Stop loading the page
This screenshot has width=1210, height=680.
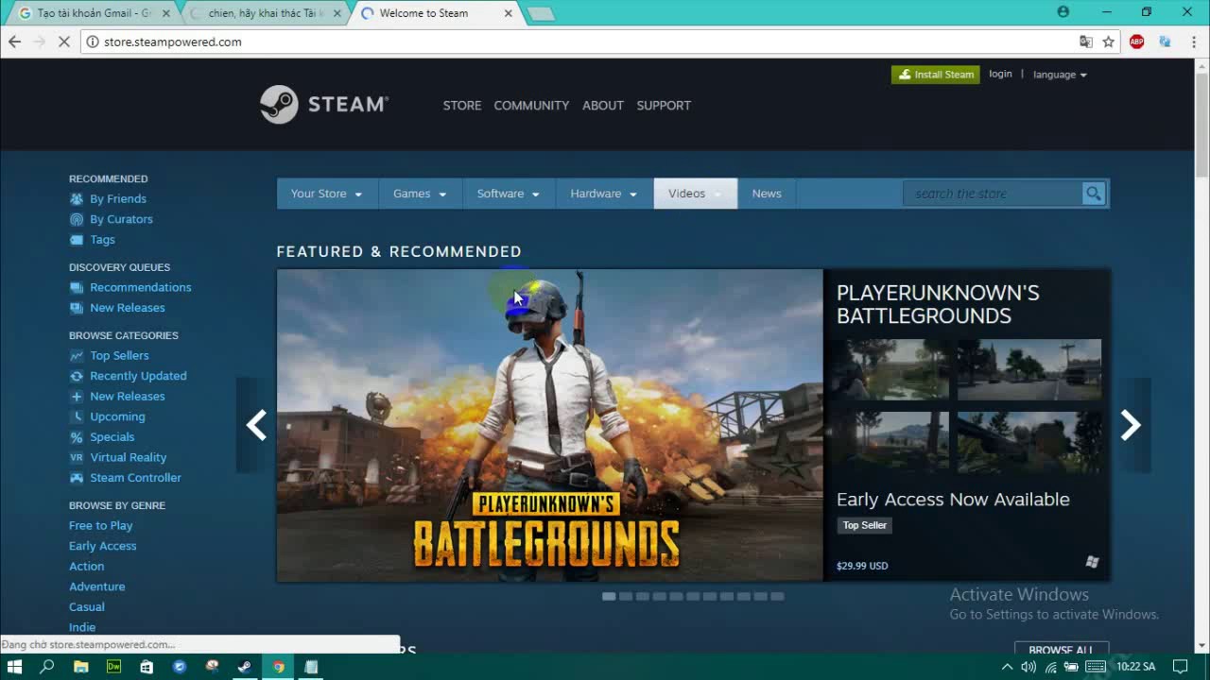(x=64, y=42)
